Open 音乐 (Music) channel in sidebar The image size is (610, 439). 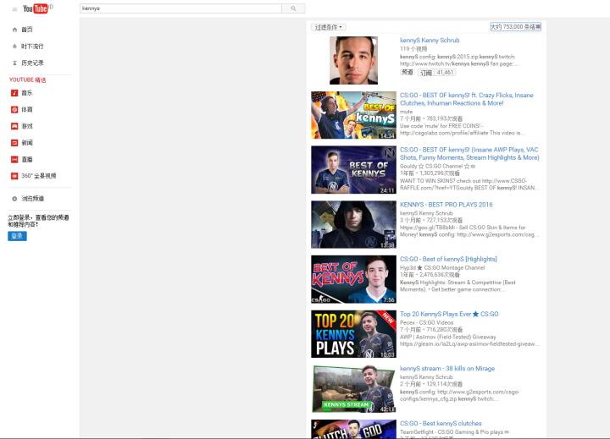pyautogui.click(x=27, y=92)
